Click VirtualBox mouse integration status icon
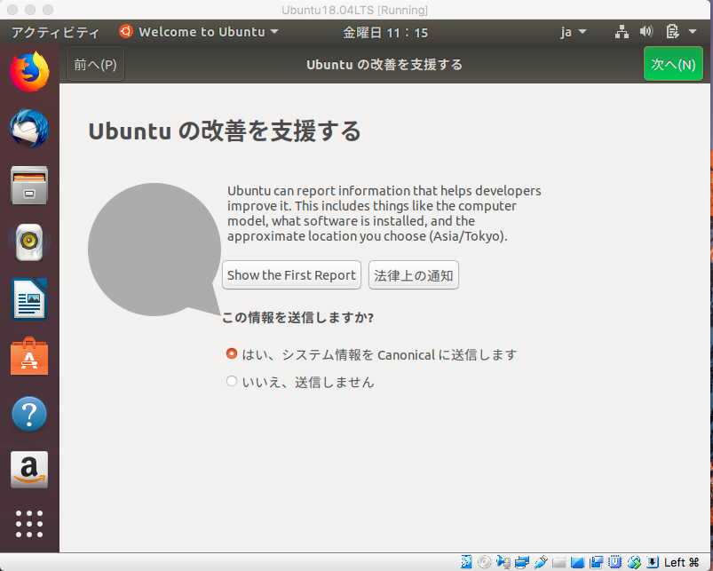The height and width of the screenshot is (571, 713). [634, 563]
